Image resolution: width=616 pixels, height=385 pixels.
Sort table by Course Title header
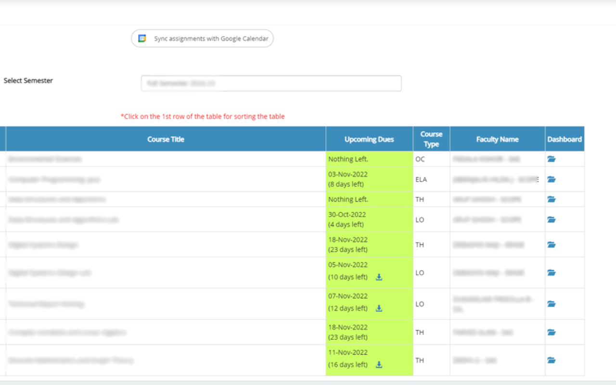pyautogui.click(x=166, y=139)
